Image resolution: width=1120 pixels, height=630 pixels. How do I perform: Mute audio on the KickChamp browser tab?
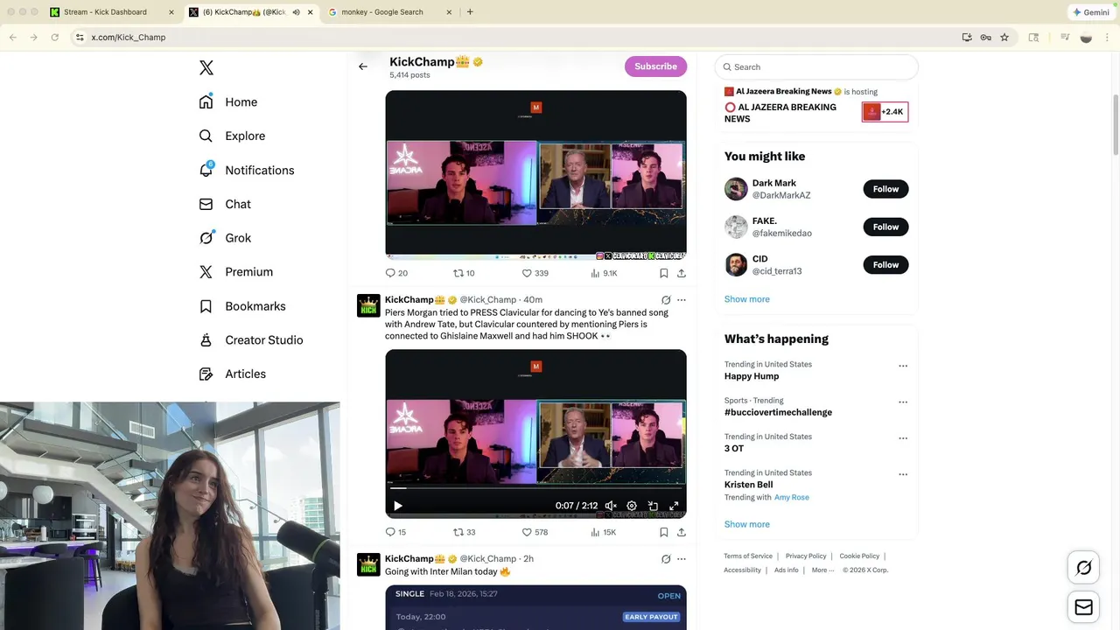[x=296, y=12]
